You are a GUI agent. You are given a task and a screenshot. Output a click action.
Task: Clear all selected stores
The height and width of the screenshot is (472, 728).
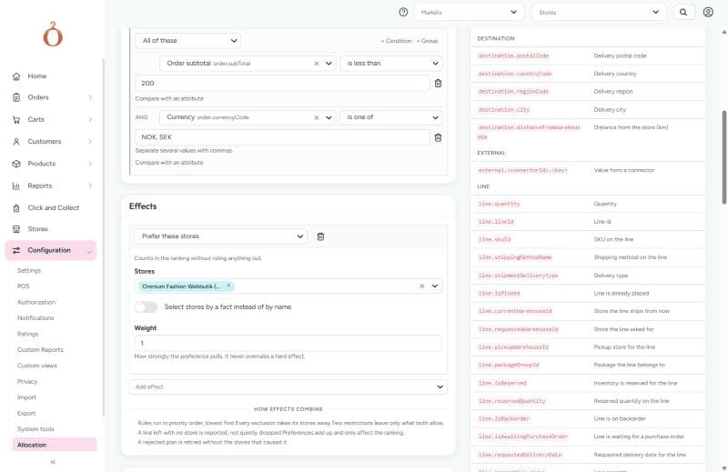click(x=421, y=286)
